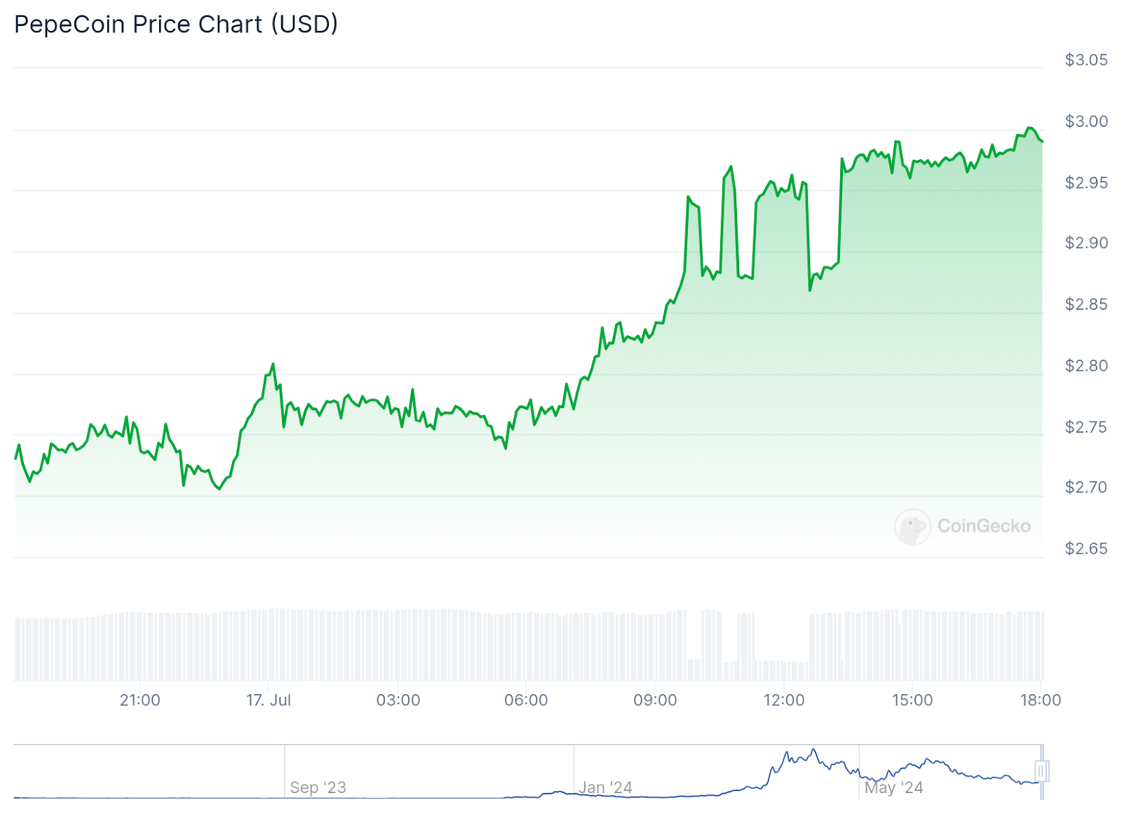Click Jan '24 in the navigator

coord(606,787)
